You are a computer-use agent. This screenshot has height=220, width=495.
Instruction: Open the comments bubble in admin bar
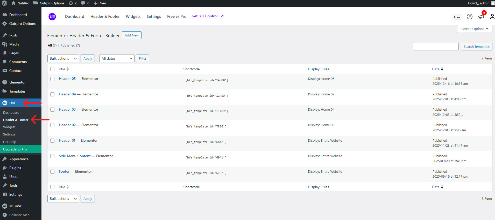[x=85, y=3]
